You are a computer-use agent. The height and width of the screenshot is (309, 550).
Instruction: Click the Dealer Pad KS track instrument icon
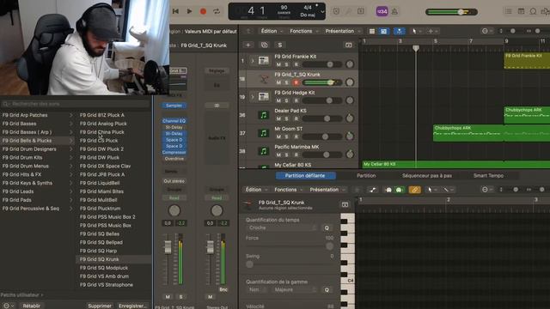click(x=264, y=115)
